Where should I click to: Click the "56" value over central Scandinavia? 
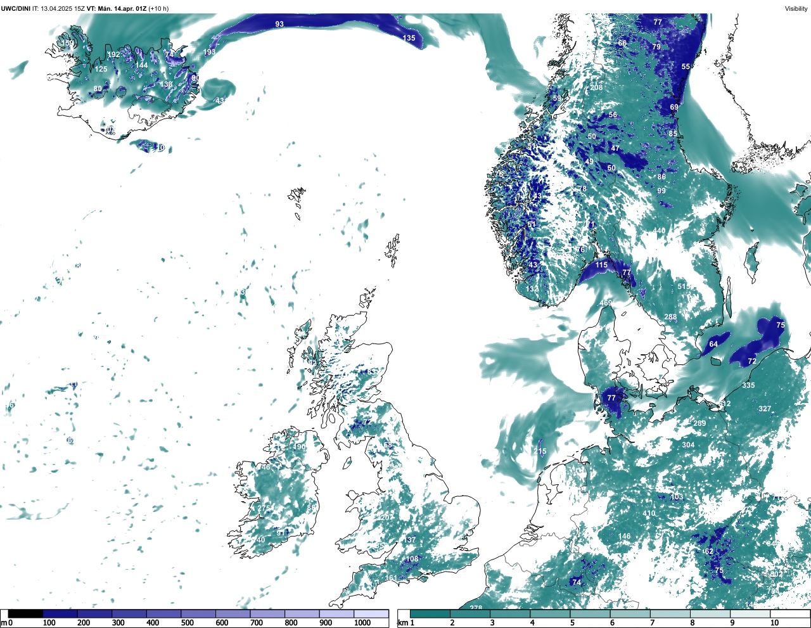click(613, 115)
